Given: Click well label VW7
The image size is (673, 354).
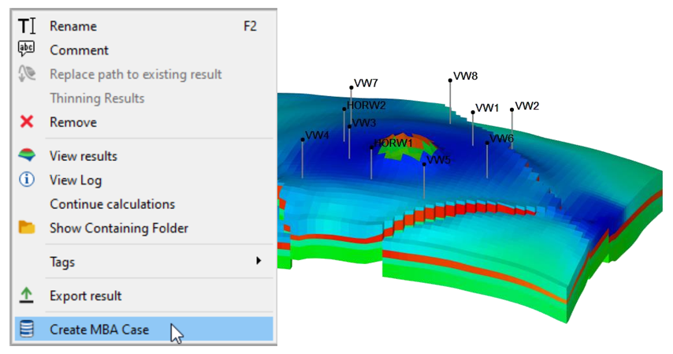Looking at the screenshot, I should coord(366,83).
